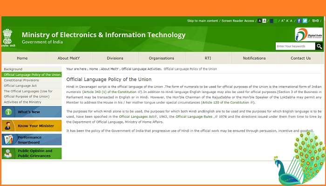Switch to standard contrast theme (white A)

pos(264,21)
